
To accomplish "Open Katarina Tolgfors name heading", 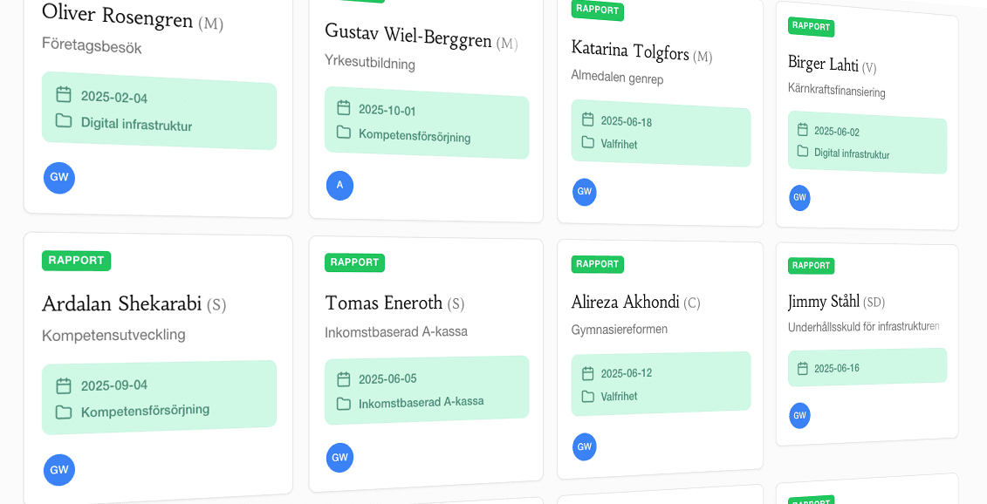I will pyautogui.click(x=630, y=51).
